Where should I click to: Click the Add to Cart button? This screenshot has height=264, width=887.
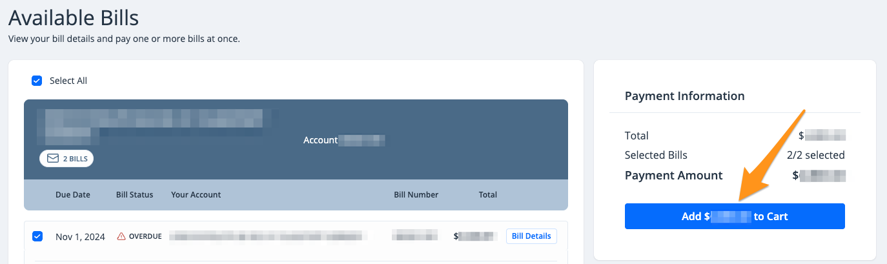(x=735, y=216)
